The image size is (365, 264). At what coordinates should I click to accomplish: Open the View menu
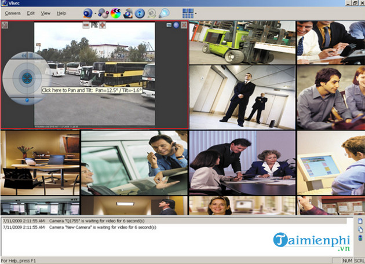click(x=45, y=13)
